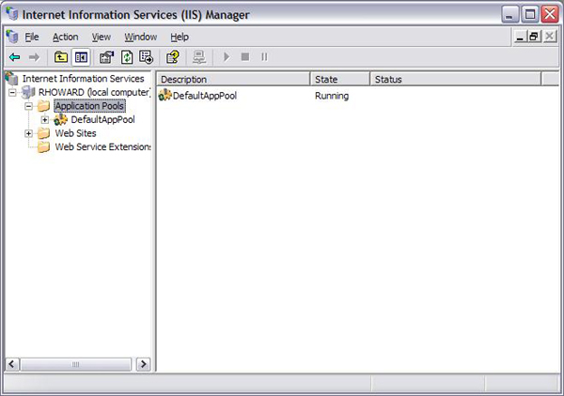
Task: Toggle Show/Hide Console Tree icon
Action: (81, 57)
